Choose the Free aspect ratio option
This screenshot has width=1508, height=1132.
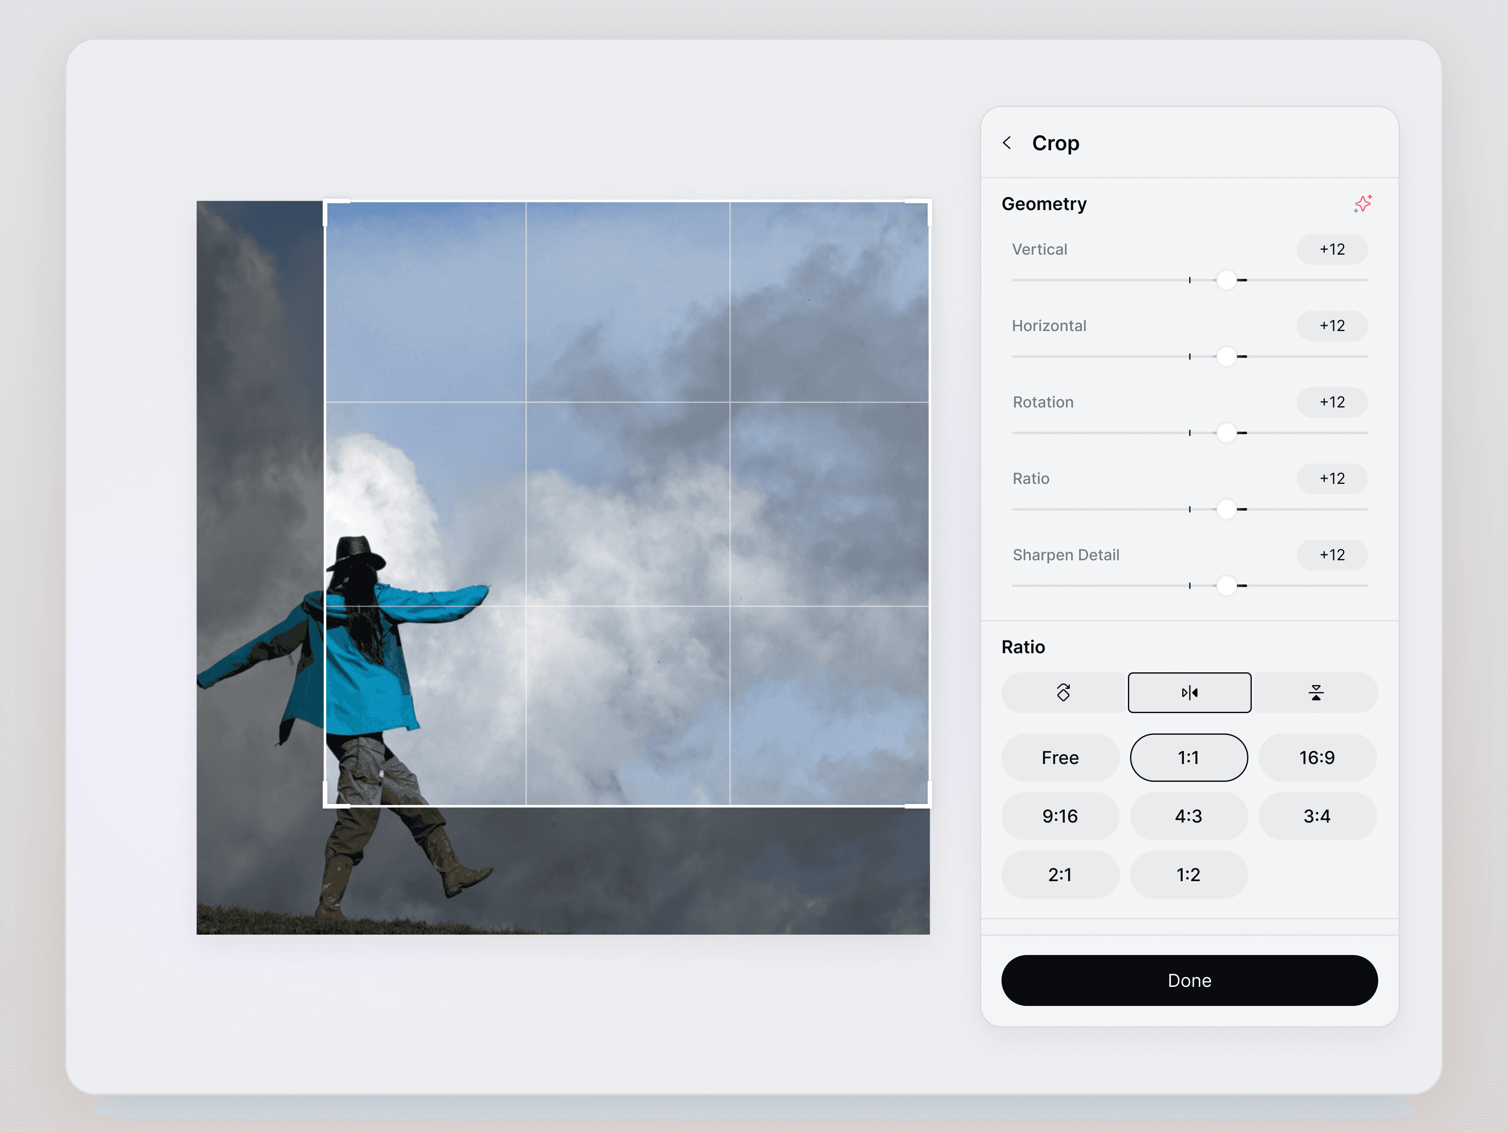click(x=1060, y=757)
